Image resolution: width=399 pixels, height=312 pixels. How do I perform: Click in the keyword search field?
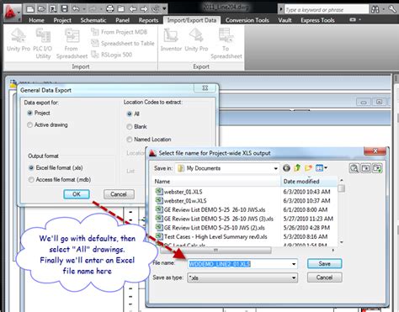tap(326, 10)
